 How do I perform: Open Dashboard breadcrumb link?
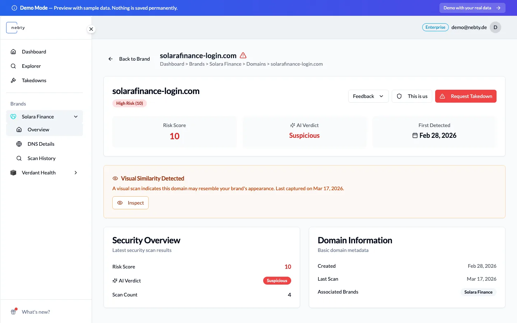172,64
